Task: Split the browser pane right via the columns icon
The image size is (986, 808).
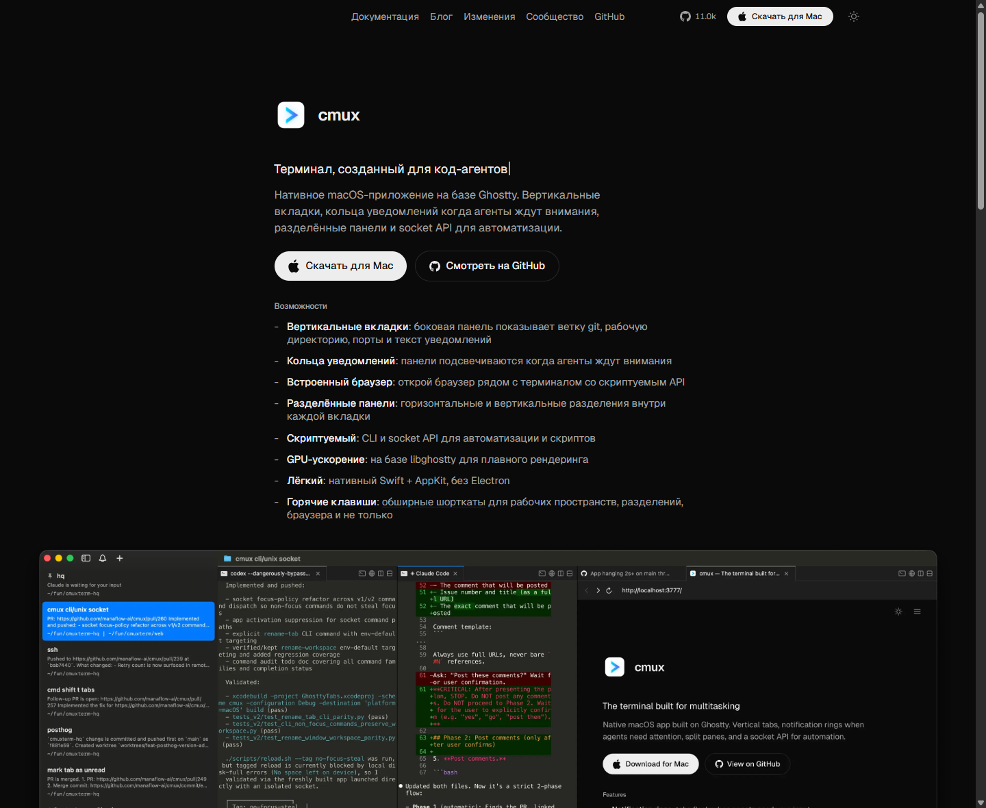Action: click(x=920, y=573)
